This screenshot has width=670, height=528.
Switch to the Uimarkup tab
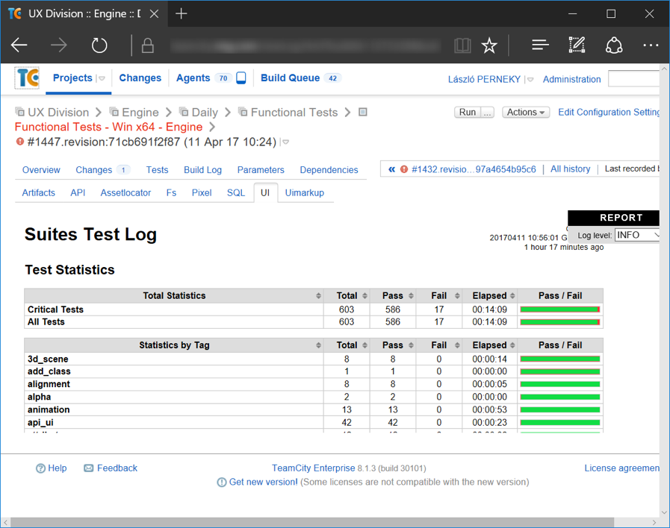(304, 192)
